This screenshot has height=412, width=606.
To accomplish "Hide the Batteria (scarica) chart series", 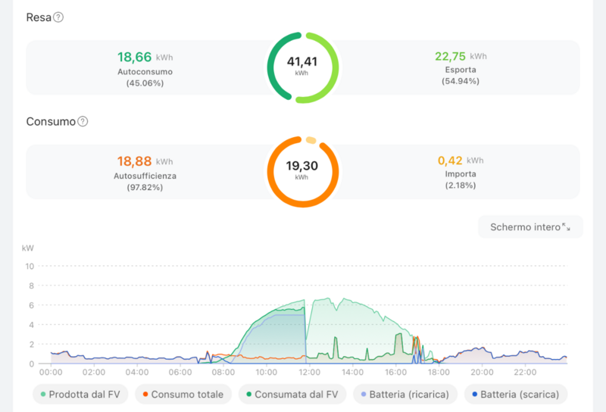I will pos(516,394).
